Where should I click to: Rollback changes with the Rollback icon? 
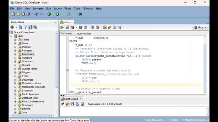click(x=97, y=27)
